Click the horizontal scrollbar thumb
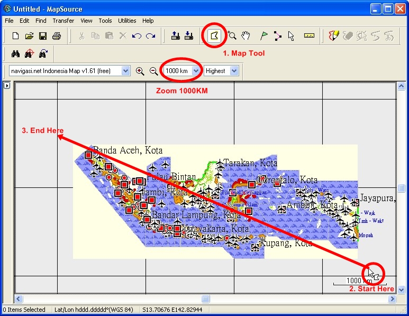409x316 pixels. tap(205, 299)
